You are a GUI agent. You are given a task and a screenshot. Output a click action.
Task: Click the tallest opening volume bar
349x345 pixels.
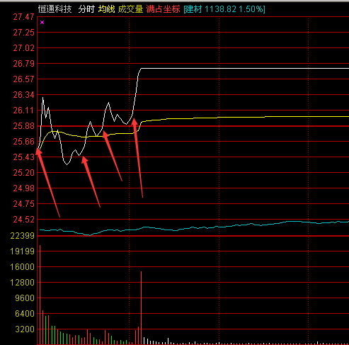click(40, 295)
